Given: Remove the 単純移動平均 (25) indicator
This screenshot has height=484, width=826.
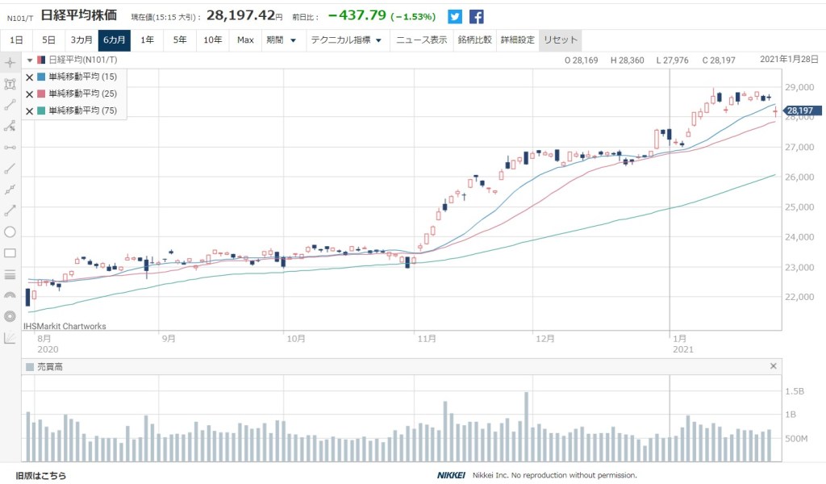Looking at the screenshot, I should pos(30,94).
